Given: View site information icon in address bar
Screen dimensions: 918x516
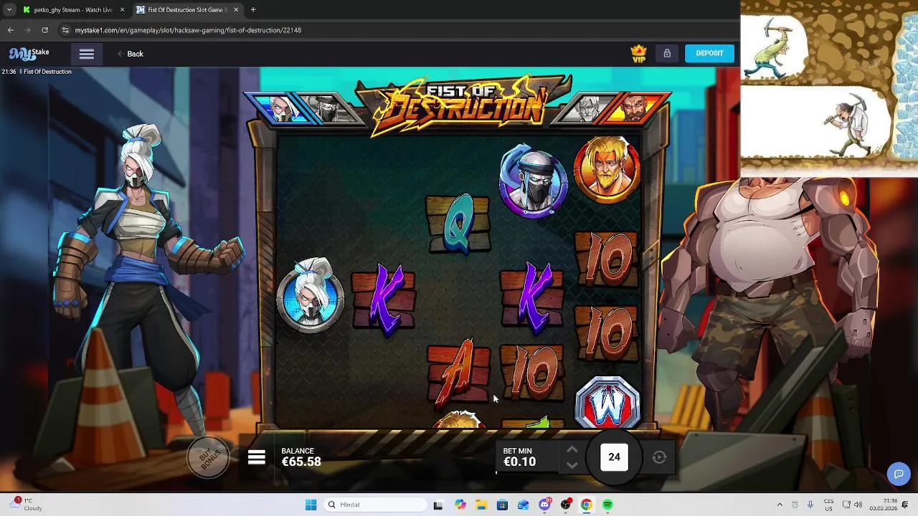Looking at the screenshot, I should click(x=65, y=30).
